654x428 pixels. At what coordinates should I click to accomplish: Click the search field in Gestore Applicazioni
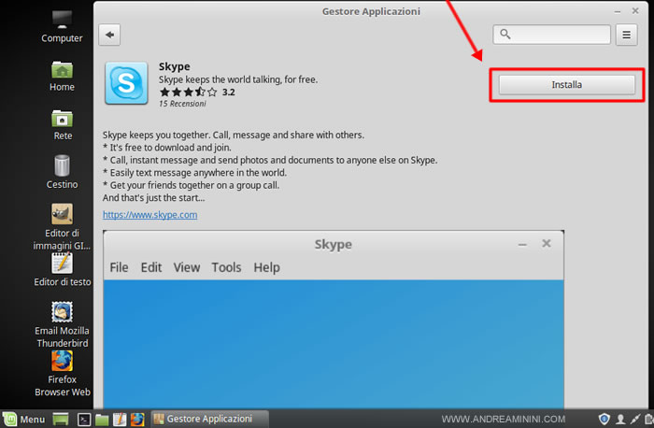point(552,35)
